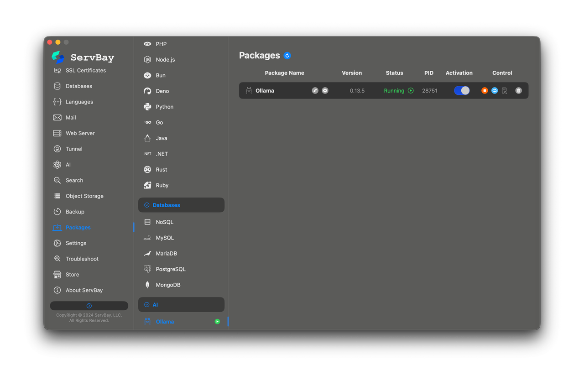Delete the Ollama package
Viewport: 584px width, 381px height.
coord(518,91)
